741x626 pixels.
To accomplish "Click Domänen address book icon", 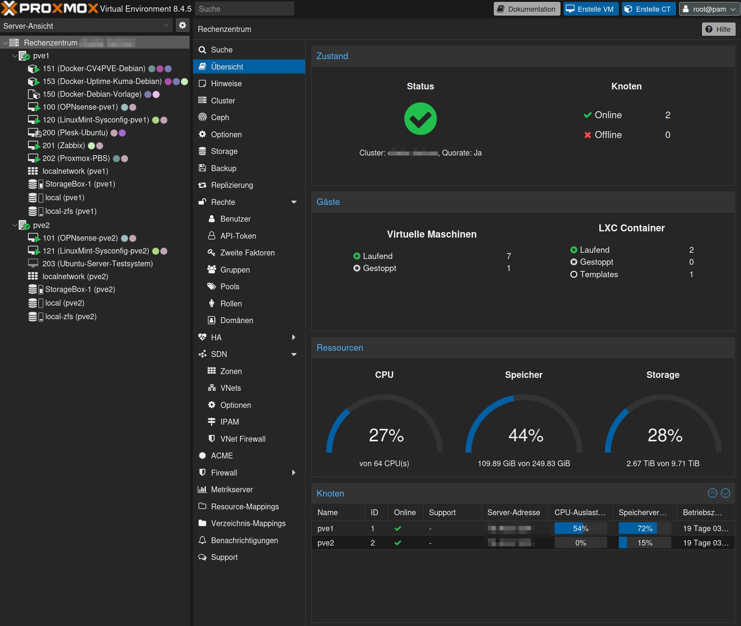I will (212, 320).
